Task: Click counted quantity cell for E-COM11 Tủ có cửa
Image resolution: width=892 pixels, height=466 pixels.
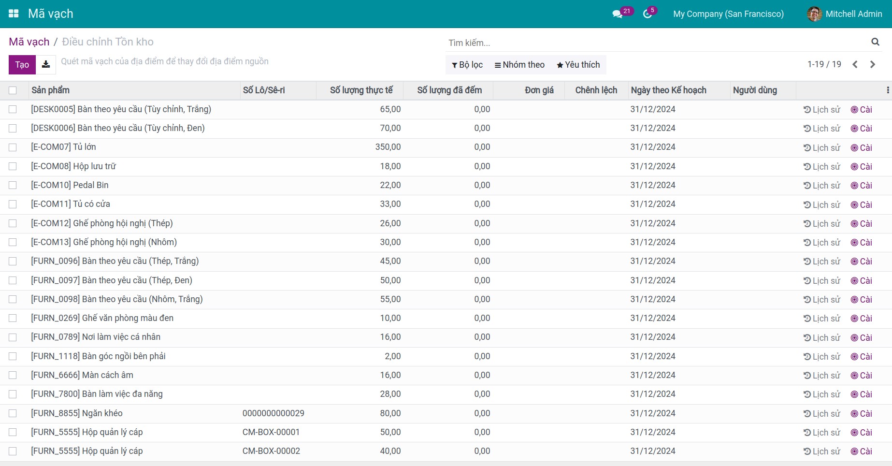Action: pyautogui.click(x=448, y=204)
